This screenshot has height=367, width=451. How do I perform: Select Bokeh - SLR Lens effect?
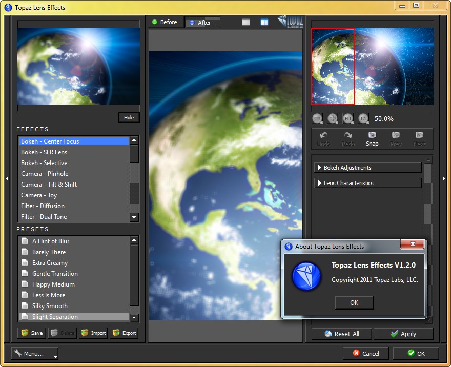coord(74,152)
